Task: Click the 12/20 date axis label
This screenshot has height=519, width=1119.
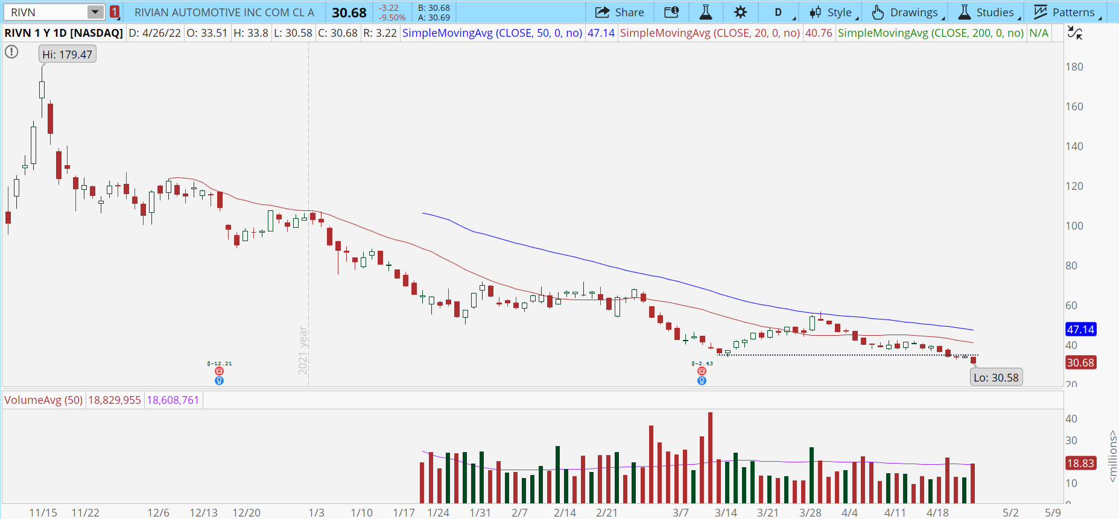Action: 247,512
